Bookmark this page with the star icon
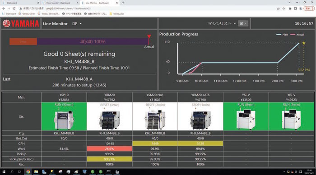This screenshot has height=175, width=316. [283, 9]
